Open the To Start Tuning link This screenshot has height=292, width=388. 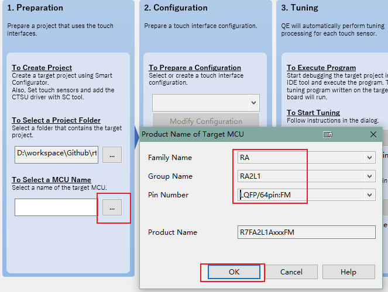pos(313,113)
